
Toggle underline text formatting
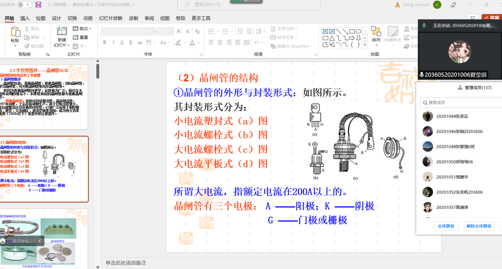tap(122, 42)
